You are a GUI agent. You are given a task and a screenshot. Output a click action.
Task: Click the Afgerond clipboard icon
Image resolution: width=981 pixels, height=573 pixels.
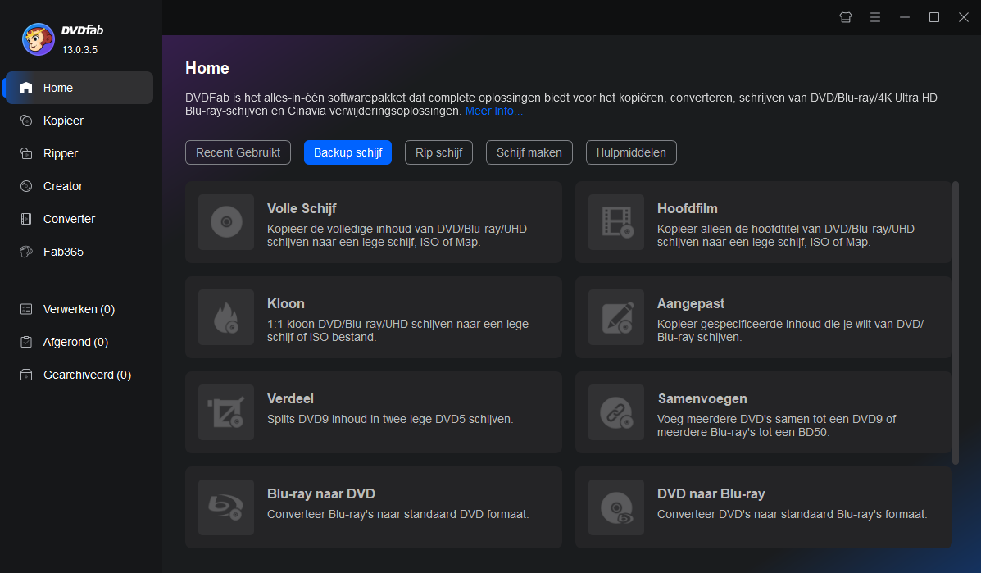(26, 342)
